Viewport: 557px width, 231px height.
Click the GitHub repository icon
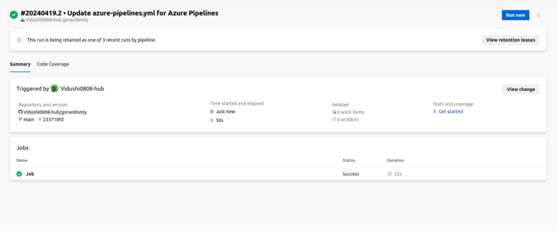pos(21,112)
